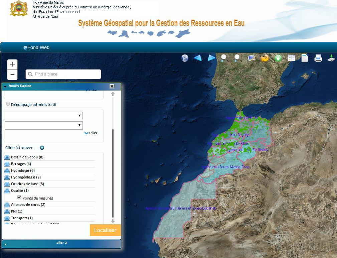Expand the 'aller à' panel

61,244
